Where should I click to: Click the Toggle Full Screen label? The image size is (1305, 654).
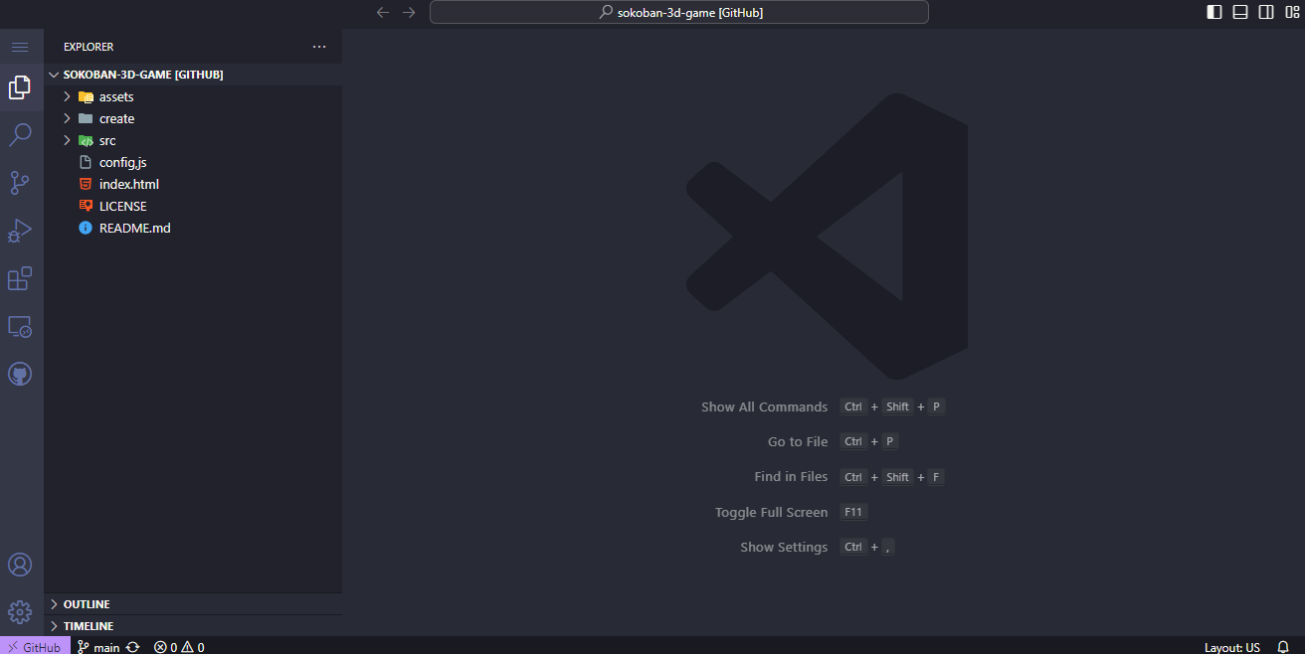tap(771, 512)
